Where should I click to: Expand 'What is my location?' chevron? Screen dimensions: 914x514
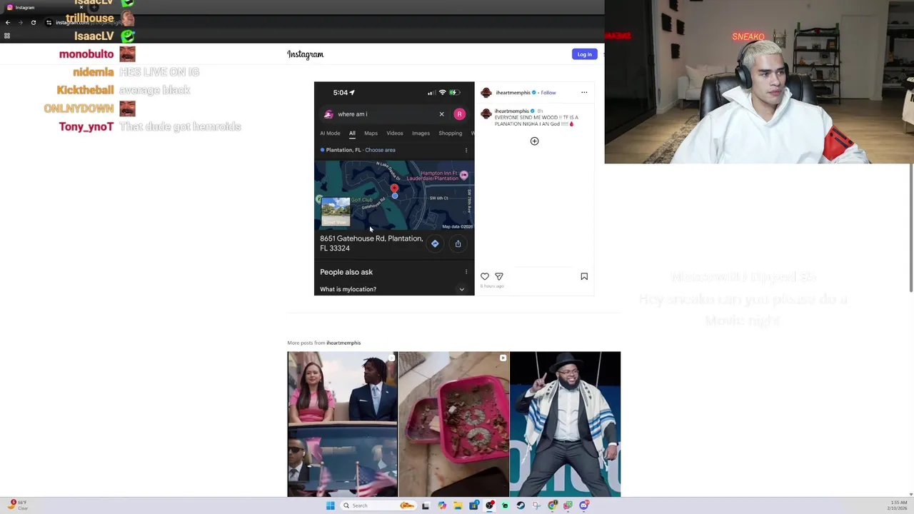tap(462, 289)
